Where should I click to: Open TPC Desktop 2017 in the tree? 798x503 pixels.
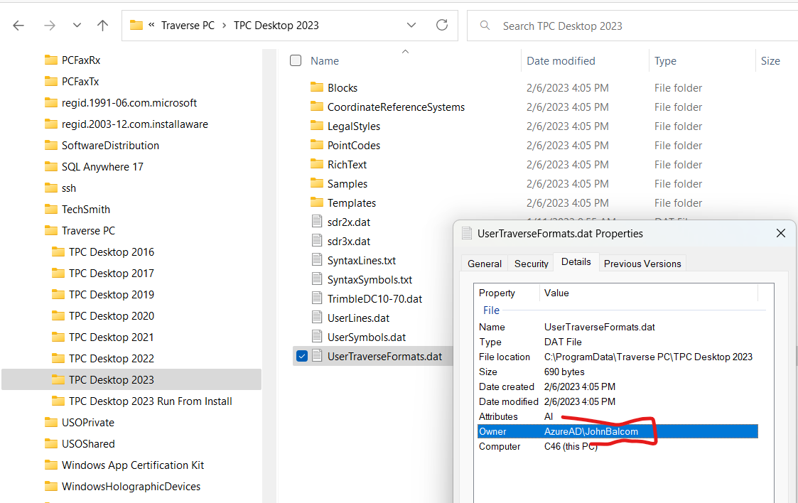click(112, 274)
